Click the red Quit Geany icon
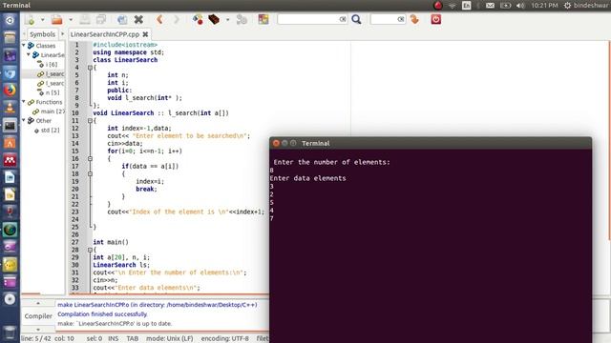 tap(436, 19)
